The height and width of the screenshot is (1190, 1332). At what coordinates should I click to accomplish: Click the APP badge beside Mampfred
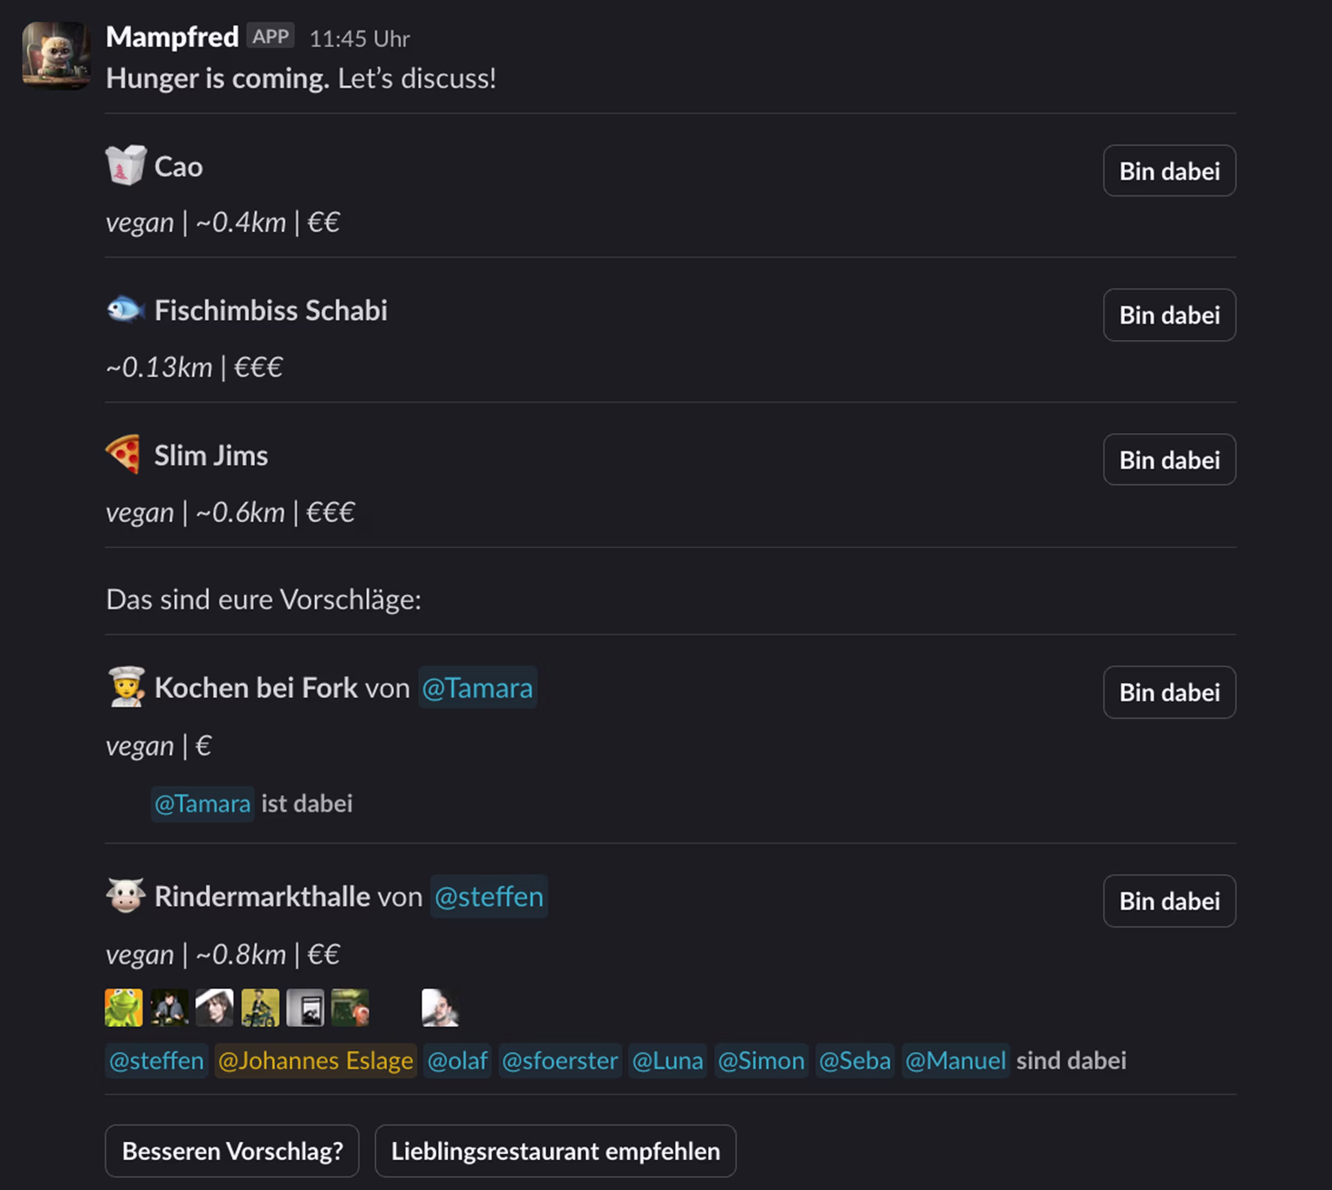pos(270,36)
